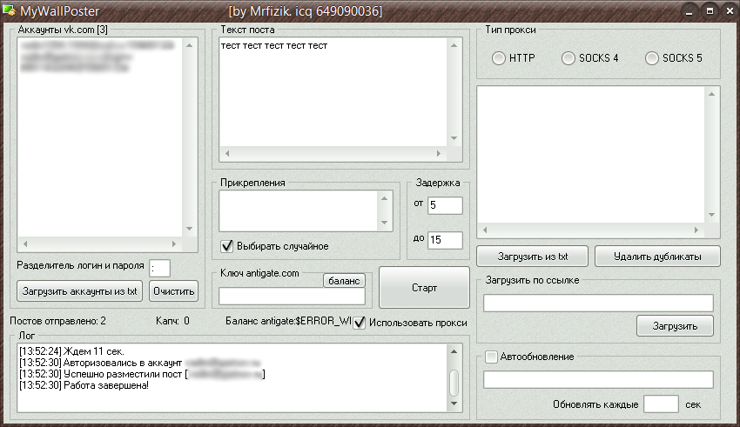Focus the login-password separator field
740x427 pixels.
click(159, 269)
